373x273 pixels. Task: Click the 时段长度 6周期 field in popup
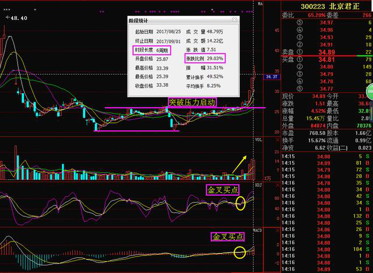(149, 51)
